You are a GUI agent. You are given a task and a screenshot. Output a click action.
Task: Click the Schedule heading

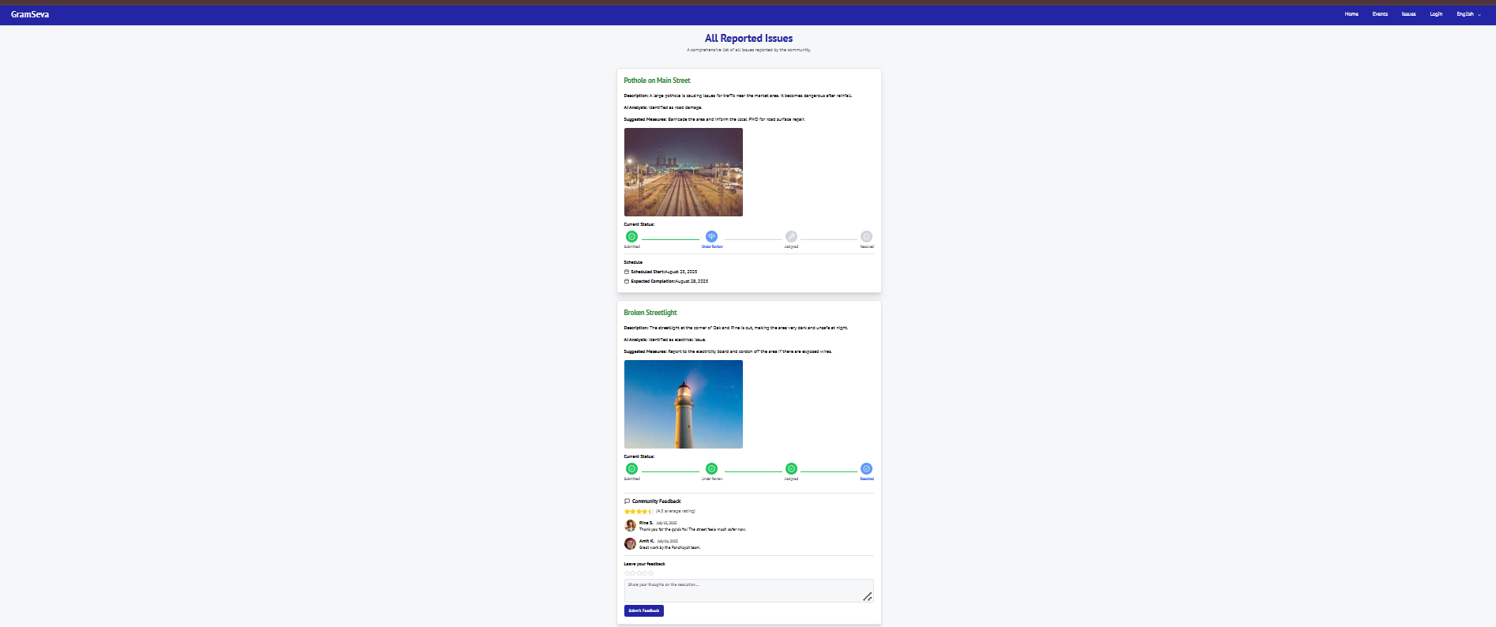[x=633, y=262]
